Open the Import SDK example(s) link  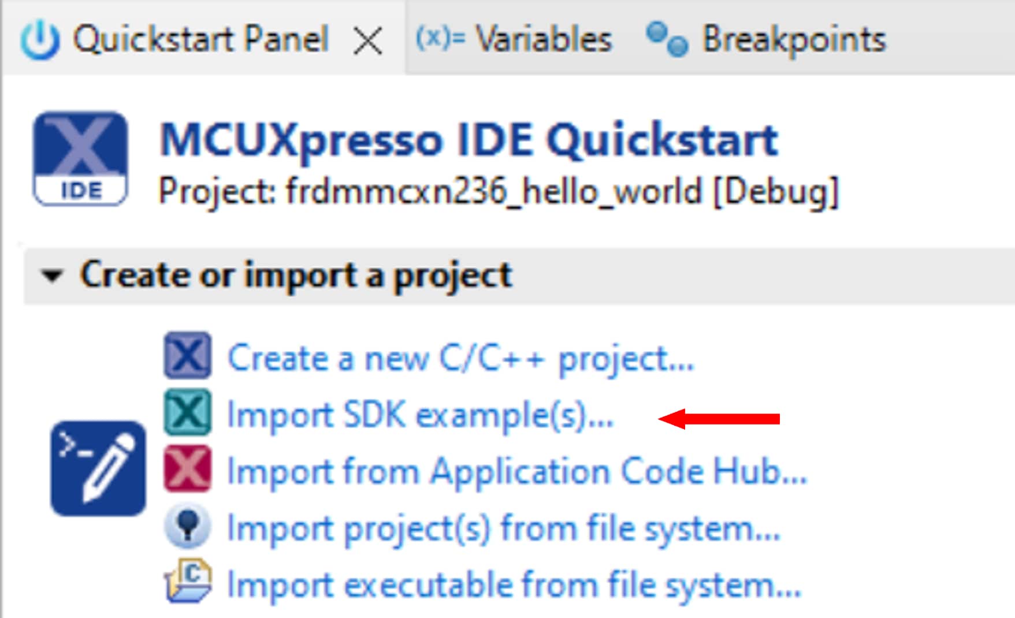420,415
